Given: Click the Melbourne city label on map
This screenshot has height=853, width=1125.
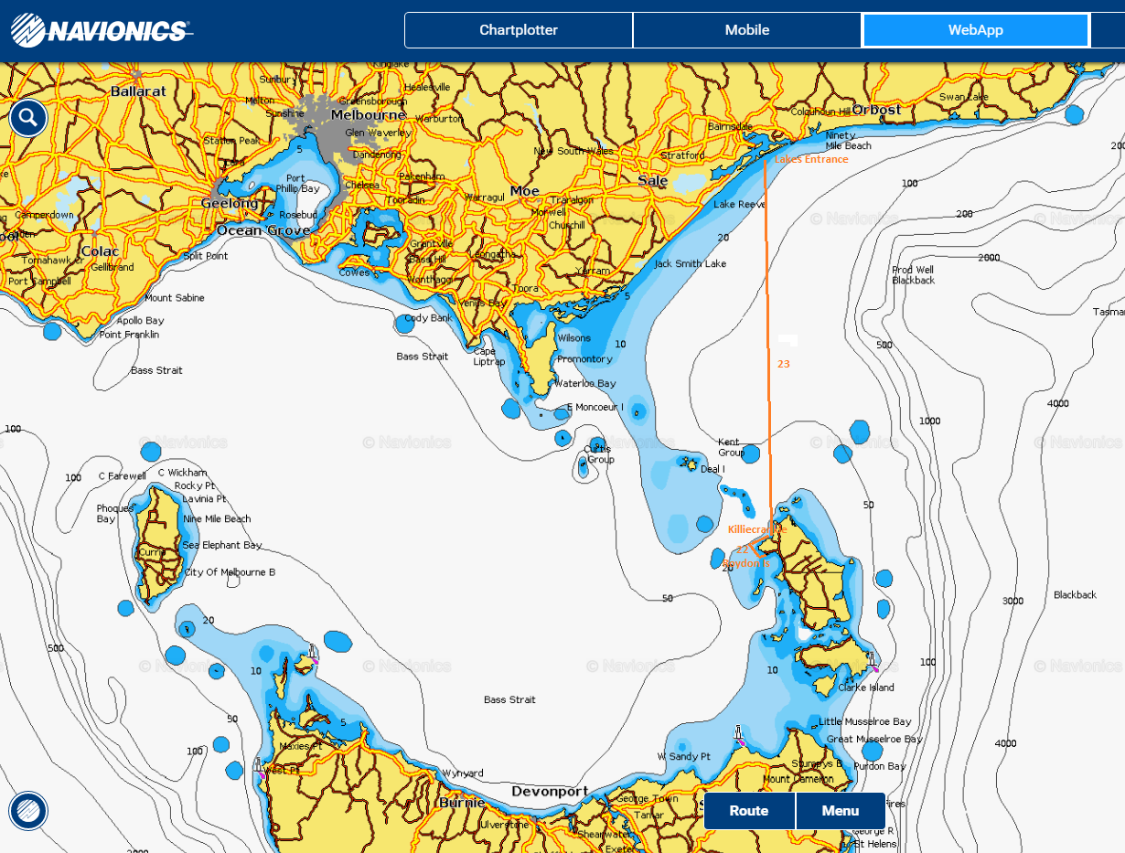Looking at the screenshot, I should point(369,115).
